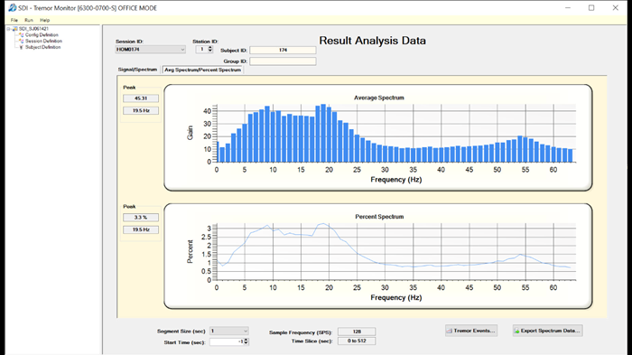The width and height of the screenshot is (632, 355).
Task: Click the Group ID input field
Action: coord(283,61)
